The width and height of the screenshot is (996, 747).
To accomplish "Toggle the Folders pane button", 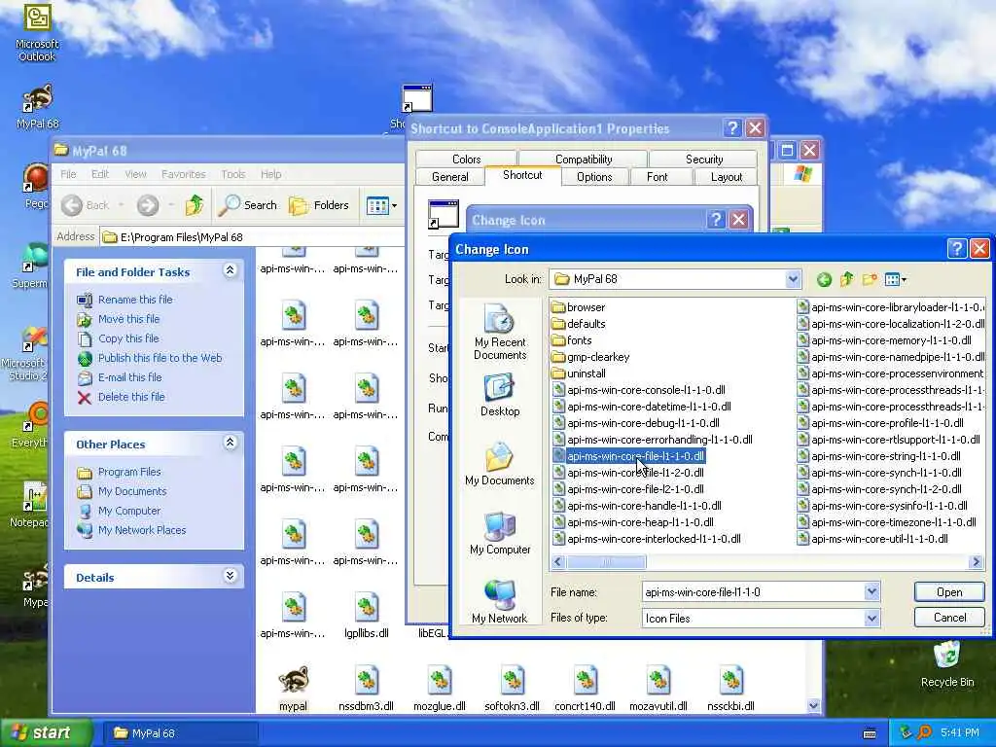I will pos(319,205).
